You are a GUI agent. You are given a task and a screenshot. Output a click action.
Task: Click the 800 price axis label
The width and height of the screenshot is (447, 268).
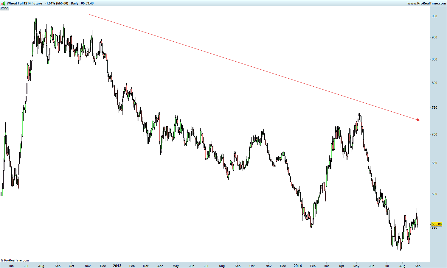tap(434, 83)
